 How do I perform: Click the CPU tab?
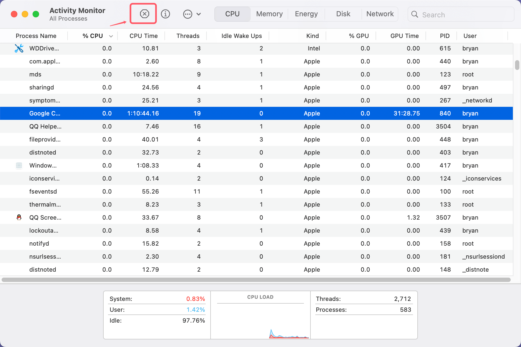pyautogui.click(x=232, y=14)
